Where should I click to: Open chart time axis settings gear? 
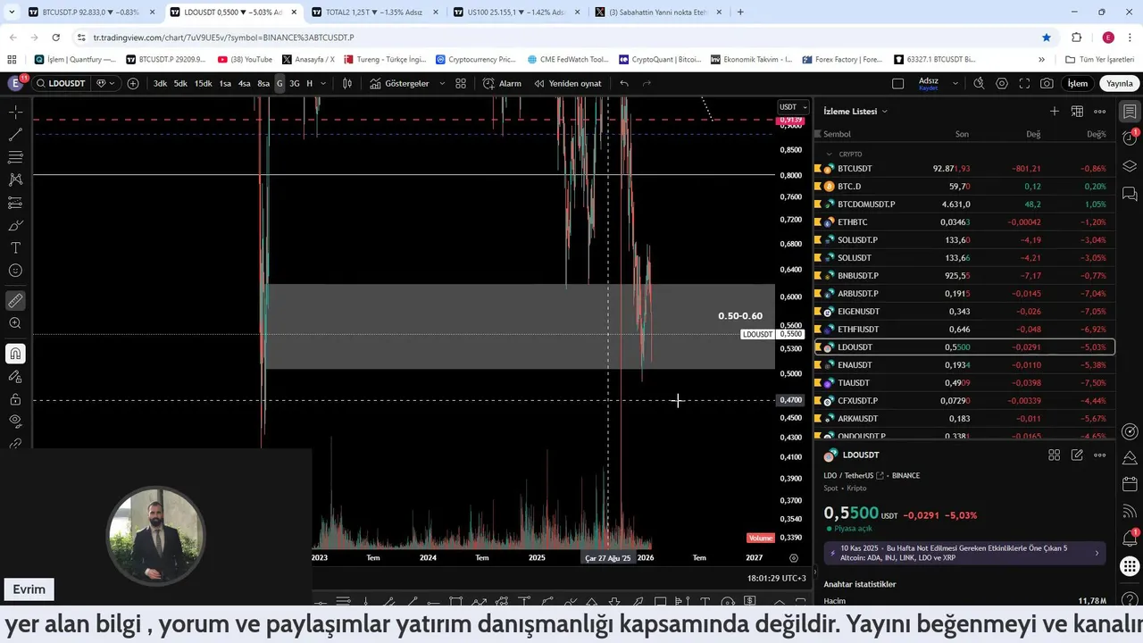[x=794, y=557]
